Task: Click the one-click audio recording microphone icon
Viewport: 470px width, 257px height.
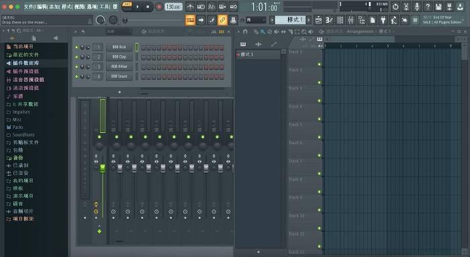Action: (x=417, y=7)
